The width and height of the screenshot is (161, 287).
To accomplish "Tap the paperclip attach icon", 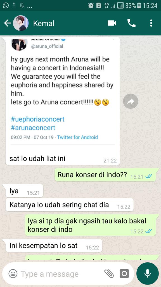I will click(x=109, y=274).
